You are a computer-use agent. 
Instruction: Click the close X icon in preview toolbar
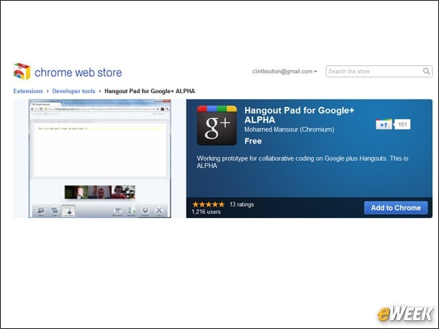coord(159,210)
